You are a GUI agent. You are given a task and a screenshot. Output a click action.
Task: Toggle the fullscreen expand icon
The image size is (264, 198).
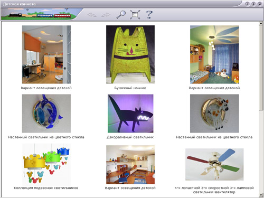135,15
